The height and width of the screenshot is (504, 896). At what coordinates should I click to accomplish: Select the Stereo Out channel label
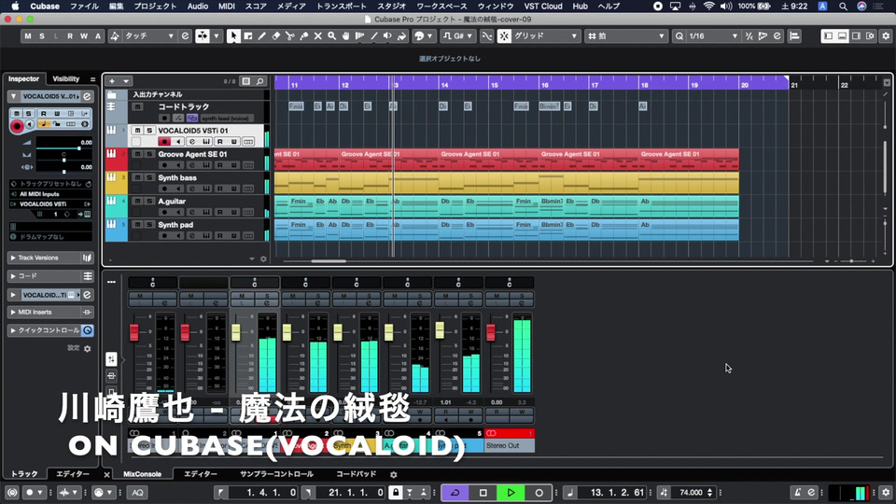[510, 446]
